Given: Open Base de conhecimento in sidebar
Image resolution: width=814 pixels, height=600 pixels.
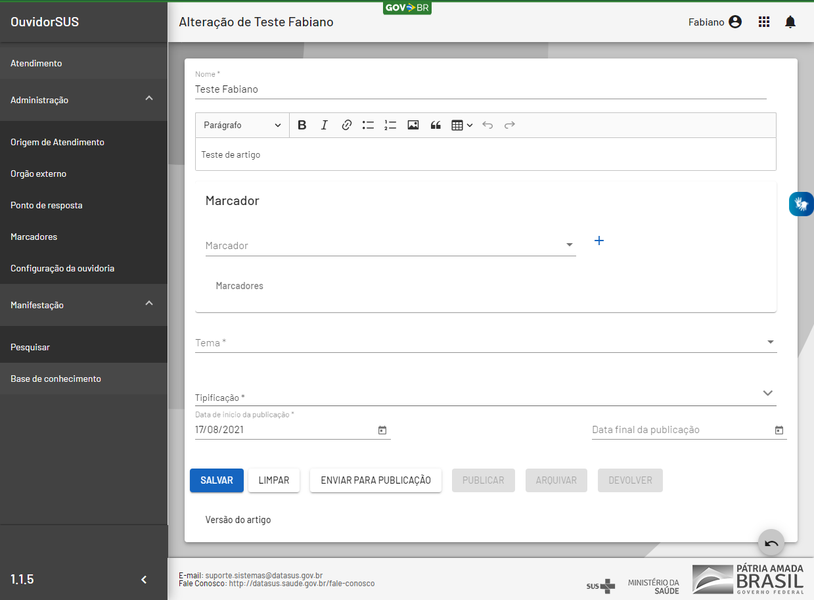Looking at the screenshot, I should [x=56, y=379].
